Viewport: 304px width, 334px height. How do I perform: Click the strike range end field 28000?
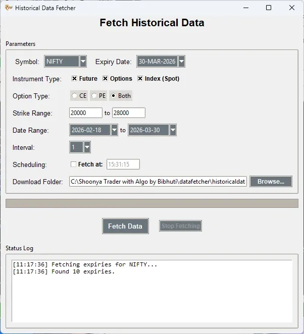coord(129,113)
